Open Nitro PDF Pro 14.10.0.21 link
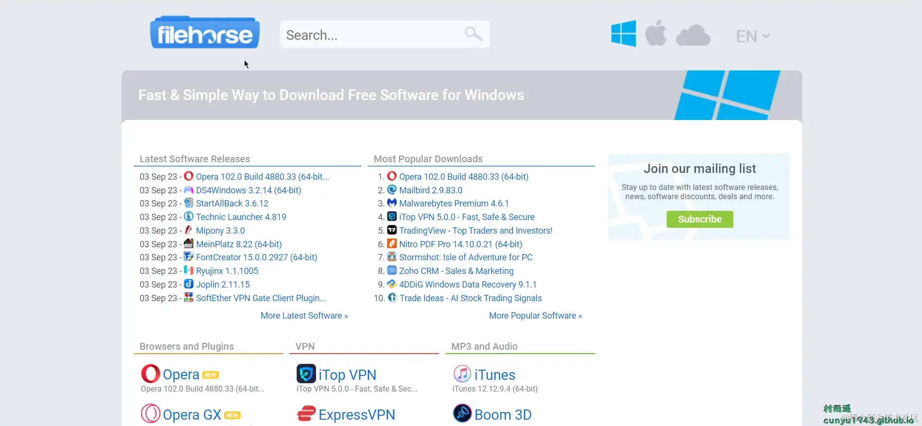922x426 pixels. click(x=461, y=244)
